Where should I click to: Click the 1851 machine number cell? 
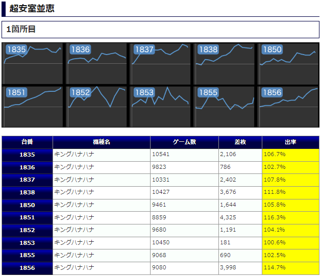click(27, 218)
